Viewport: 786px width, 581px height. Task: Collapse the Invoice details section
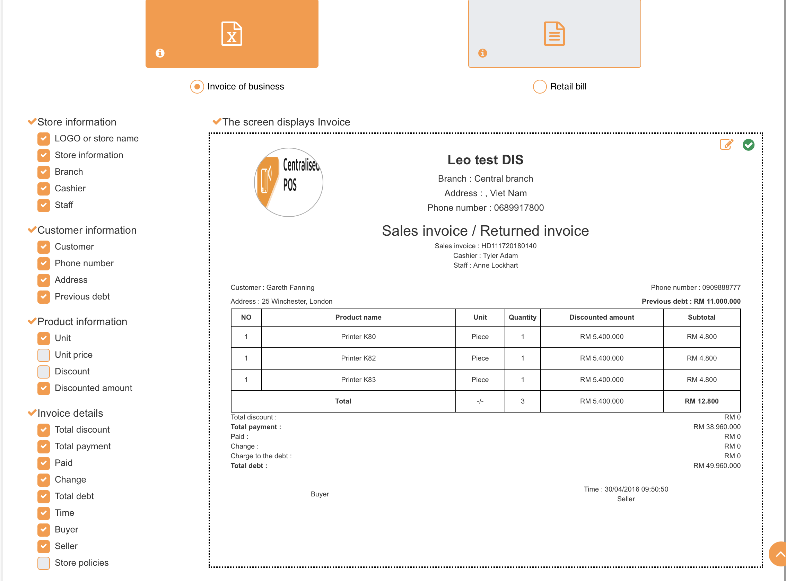coord(70,413)
